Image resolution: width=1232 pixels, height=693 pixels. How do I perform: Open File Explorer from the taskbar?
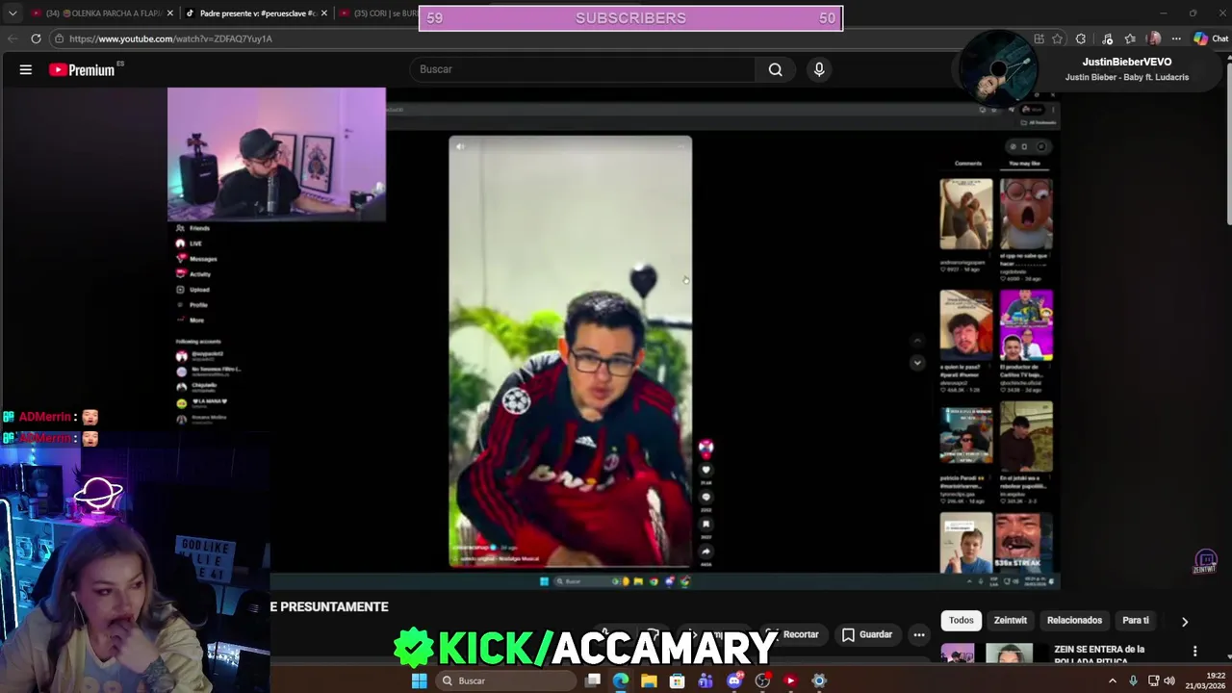click(649, 680)
